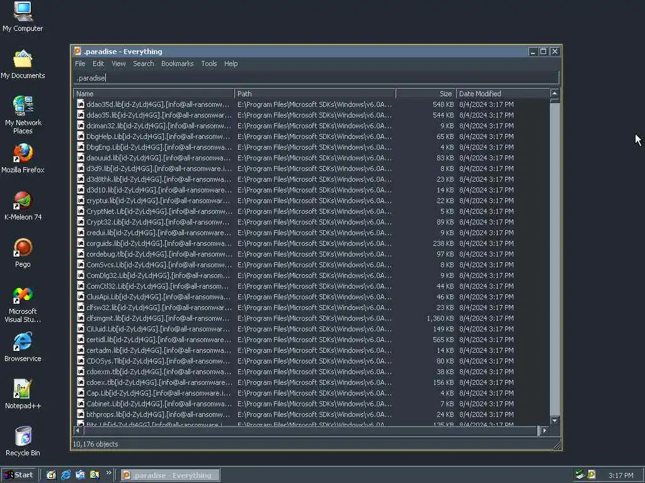Expand quick launch overflow chevron
Image resolution: width=645 pixels, height=483 pixels.
coord(109,473)
